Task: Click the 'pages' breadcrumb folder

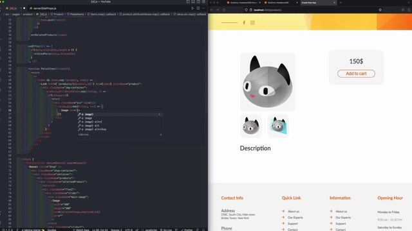Action: click(15, 14)
